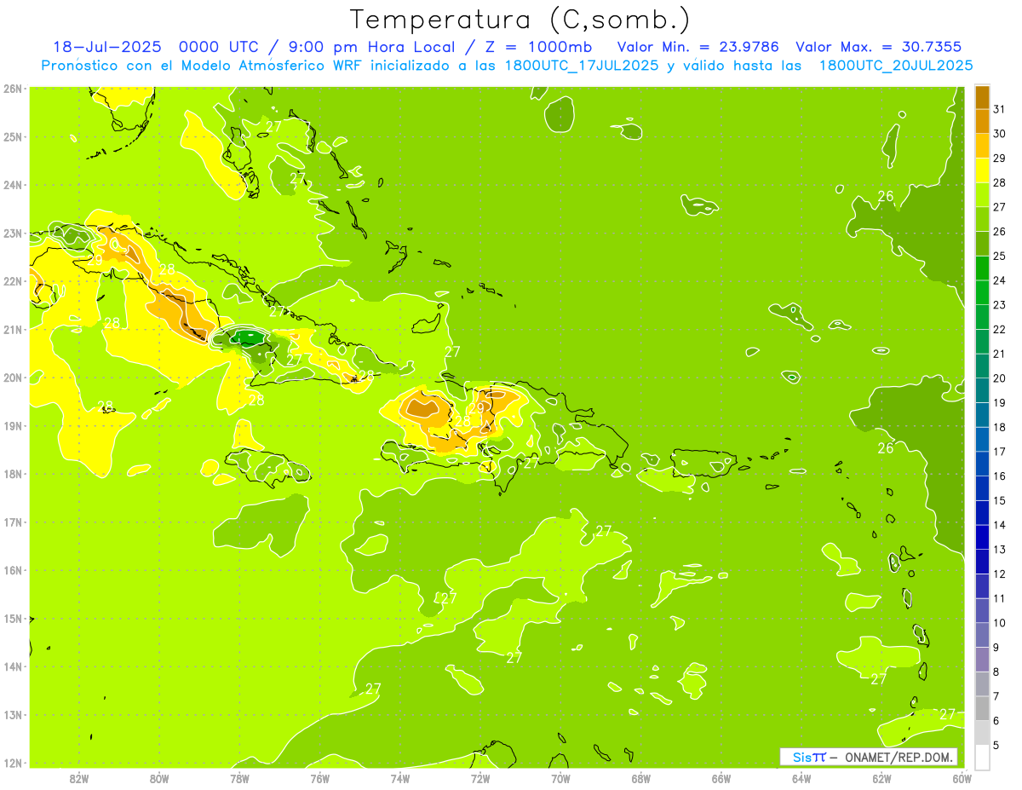
Task: Click colorbar label "20"
Action: [999, 378]
